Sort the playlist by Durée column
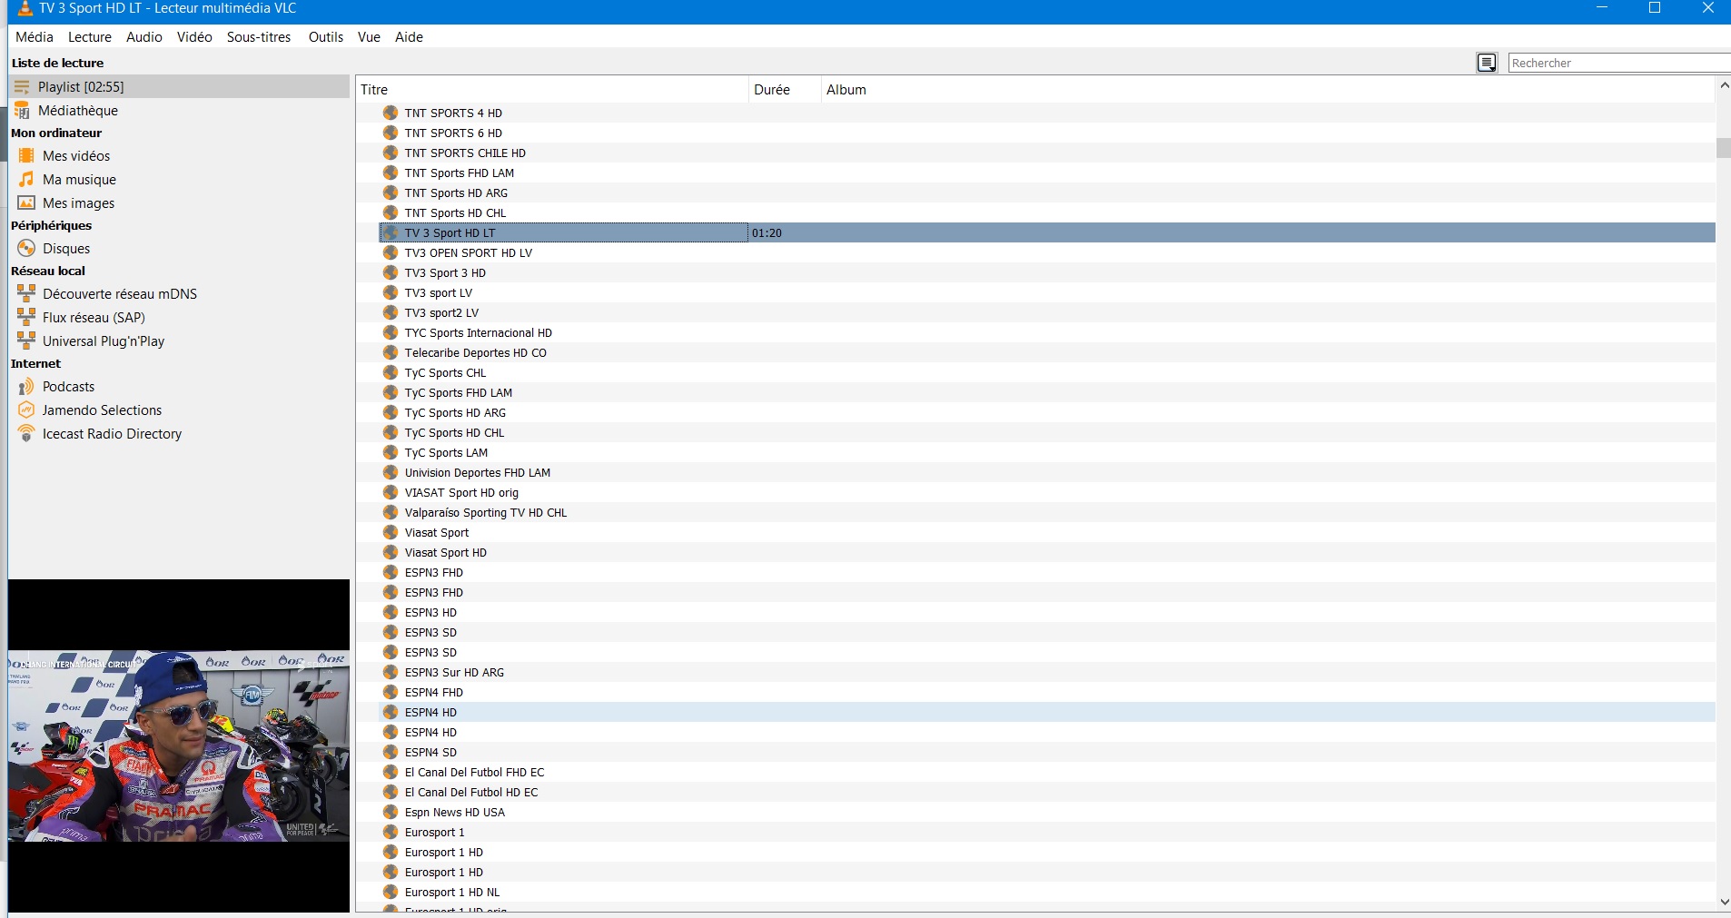This screenshot has height=918, width=1731. [x=785, y=89]
